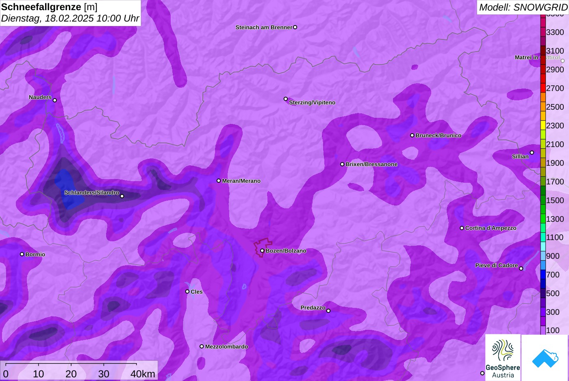Viewport: 569px width, 381px height.
Task: Click the date Dienstag, 18.02.2025 10:00 Uhr
Action: [x=70, y=18]
